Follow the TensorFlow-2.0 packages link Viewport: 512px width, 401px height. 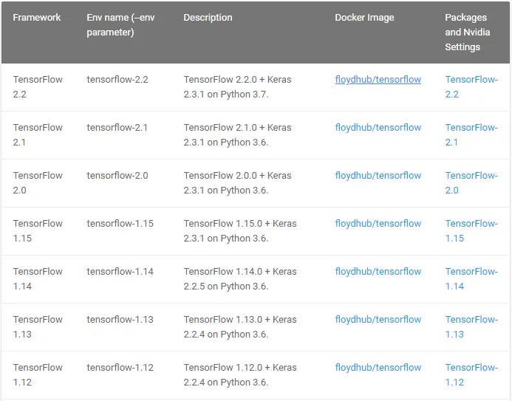pyautogui.click(x=471, y=183)
